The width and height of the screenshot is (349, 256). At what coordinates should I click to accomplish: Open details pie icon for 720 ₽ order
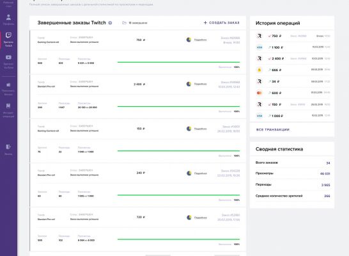[x=189, y=218]
